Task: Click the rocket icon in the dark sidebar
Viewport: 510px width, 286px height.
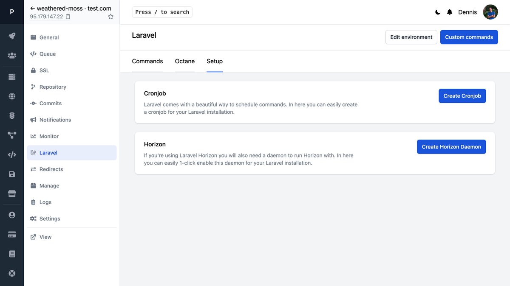Action: tap(12, 36)
